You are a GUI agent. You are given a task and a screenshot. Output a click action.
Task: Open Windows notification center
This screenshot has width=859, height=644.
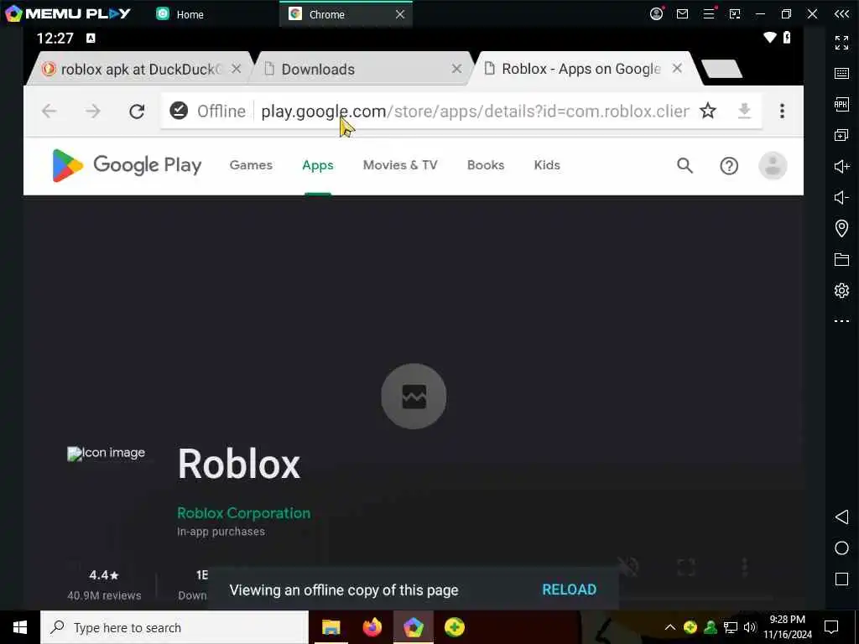pos(831,627)
